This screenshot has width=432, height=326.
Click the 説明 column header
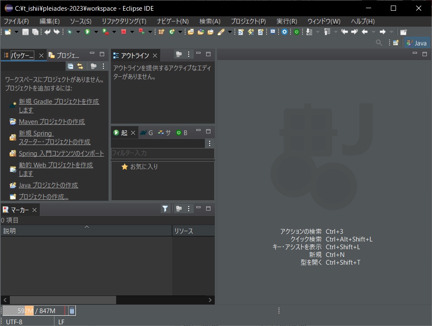pyautogui.click(x=86, y=231)
